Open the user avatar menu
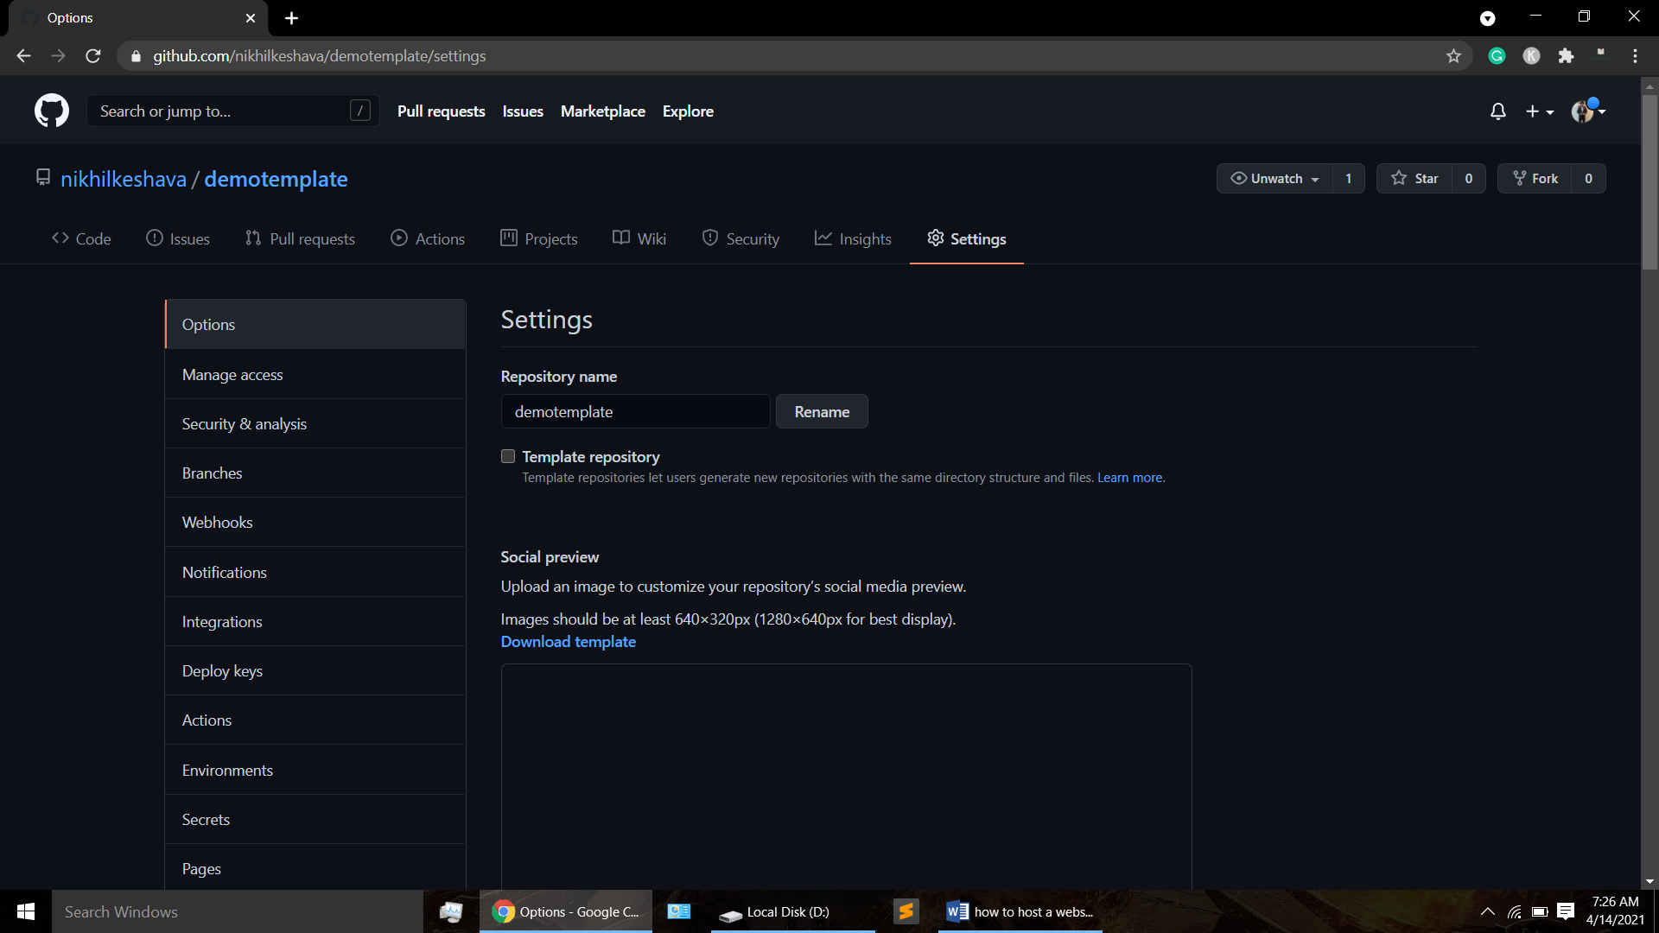This screenshot has width=1659, height=933. (1588, 111)
